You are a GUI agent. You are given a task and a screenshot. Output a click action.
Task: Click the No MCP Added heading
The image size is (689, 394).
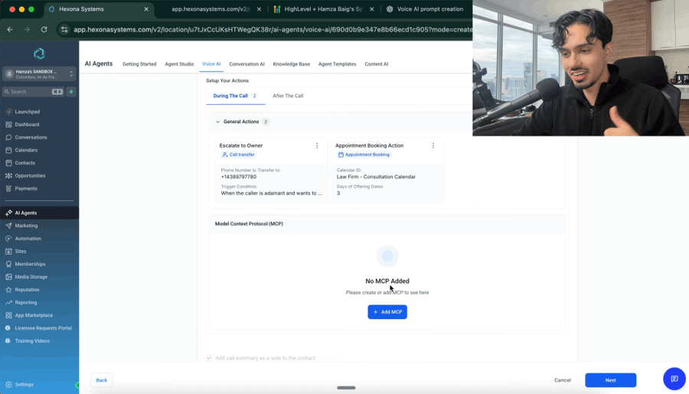[387, 281]
